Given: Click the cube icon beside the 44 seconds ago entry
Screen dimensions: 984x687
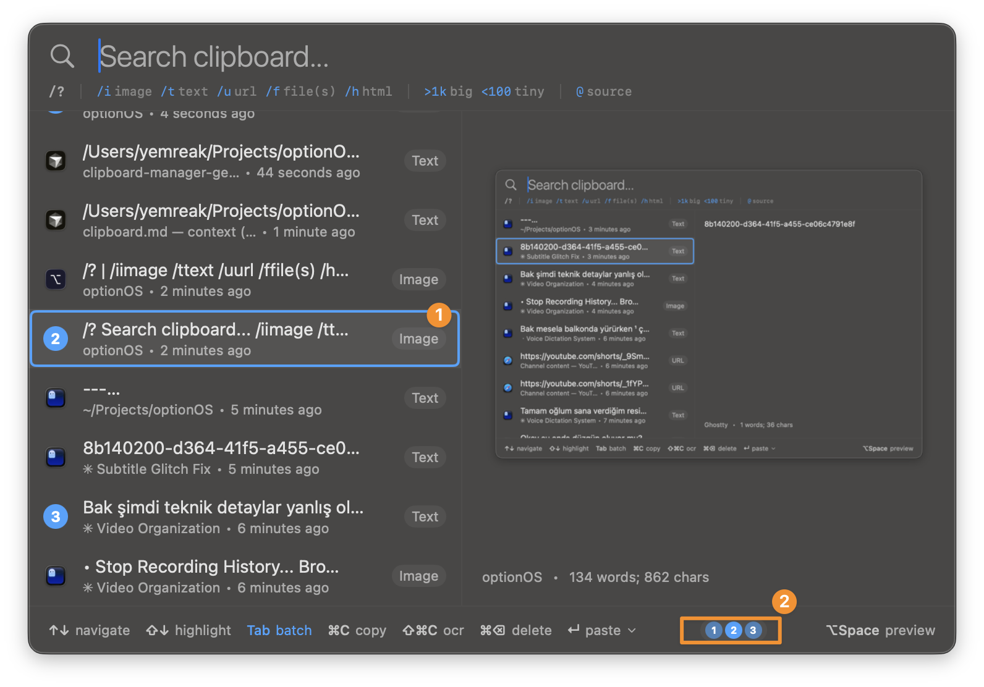Looking at the screenshot, I should (x=56, y=161).
